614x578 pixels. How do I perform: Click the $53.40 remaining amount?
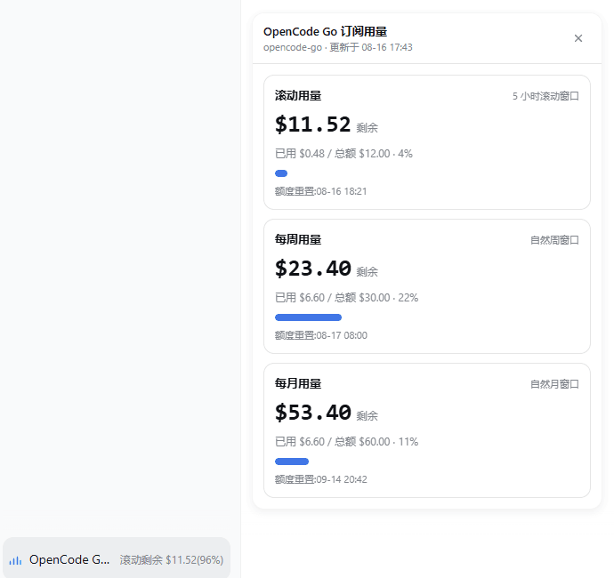click(x=312, y=413)
